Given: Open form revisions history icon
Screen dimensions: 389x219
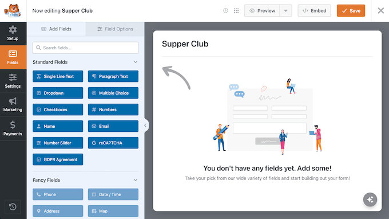Looking at the screenshot, I should pyautogui.click(x=13, y=207).
